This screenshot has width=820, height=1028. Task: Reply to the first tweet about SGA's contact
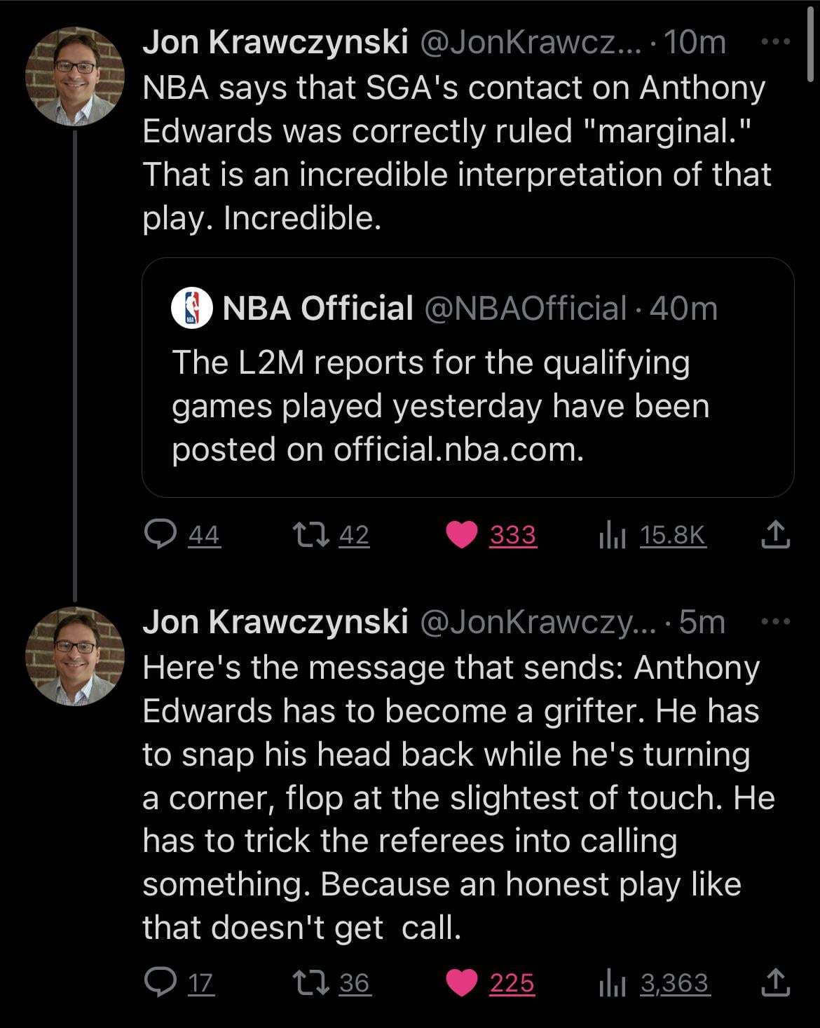click(x=160, y=536)
